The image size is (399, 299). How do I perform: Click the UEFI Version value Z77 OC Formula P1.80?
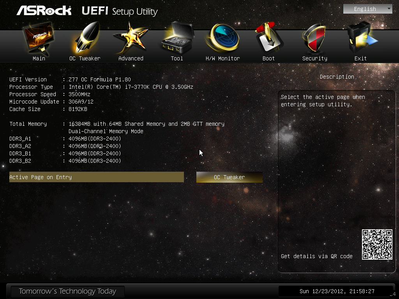tap(100, 79)
